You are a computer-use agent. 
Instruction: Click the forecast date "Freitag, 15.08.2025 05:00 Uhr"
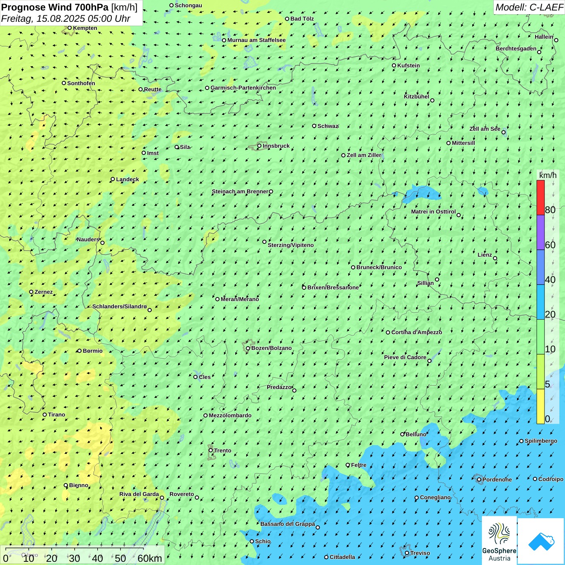pos(66,19)
